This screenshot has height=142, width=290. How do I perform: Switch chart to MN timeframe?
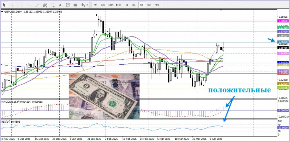[x=157, y=5]
